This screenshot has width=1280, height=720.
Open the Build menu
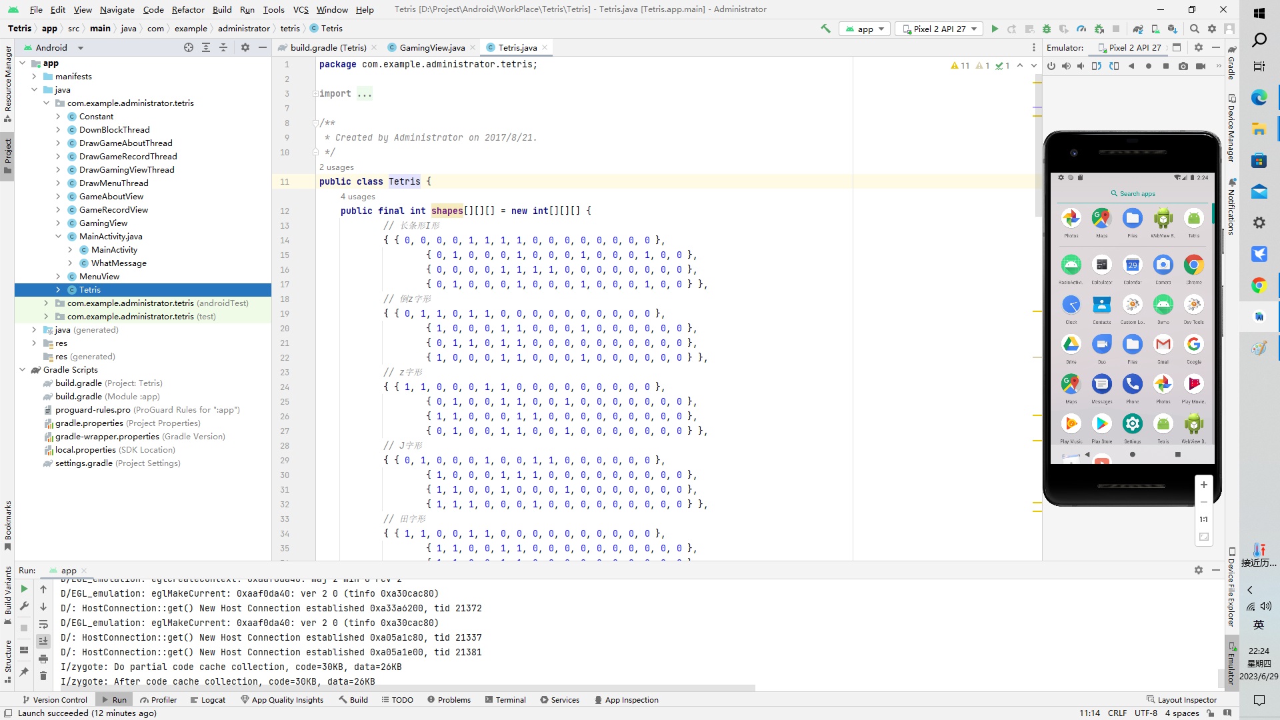click(x=222, y=9)
